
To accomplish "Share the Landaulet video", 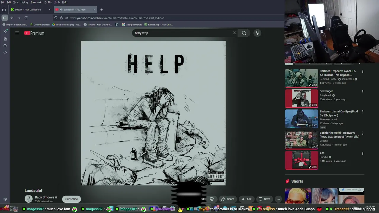I will pyautogui.click(x=228, y=199).
